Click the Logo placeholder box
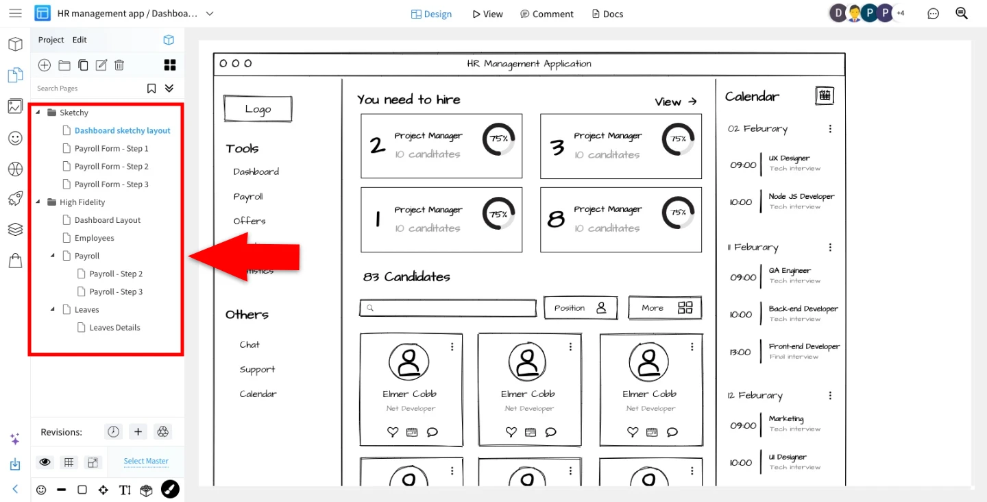 click(258, 109)
